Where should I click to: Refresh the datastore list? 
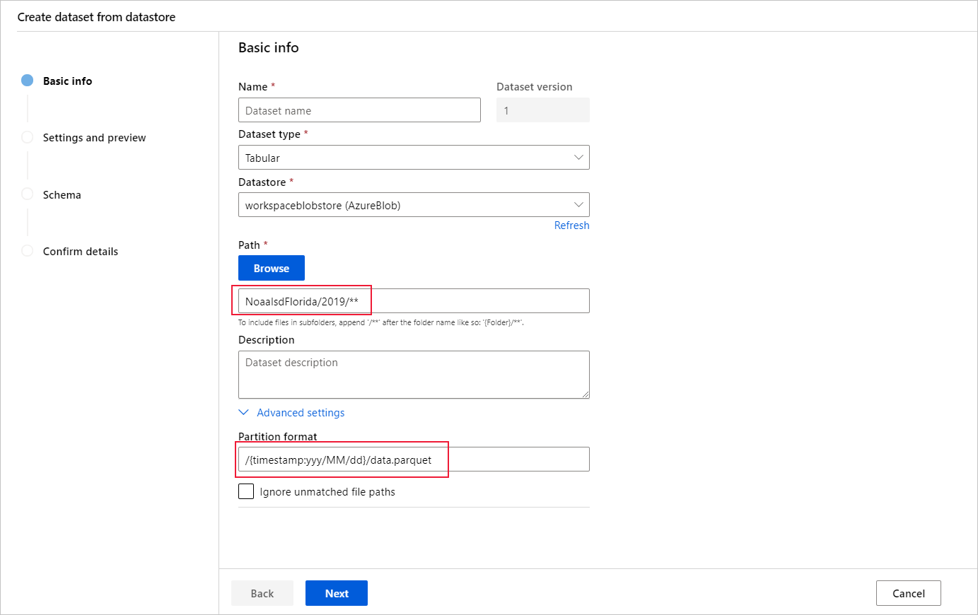pos(571,225)
